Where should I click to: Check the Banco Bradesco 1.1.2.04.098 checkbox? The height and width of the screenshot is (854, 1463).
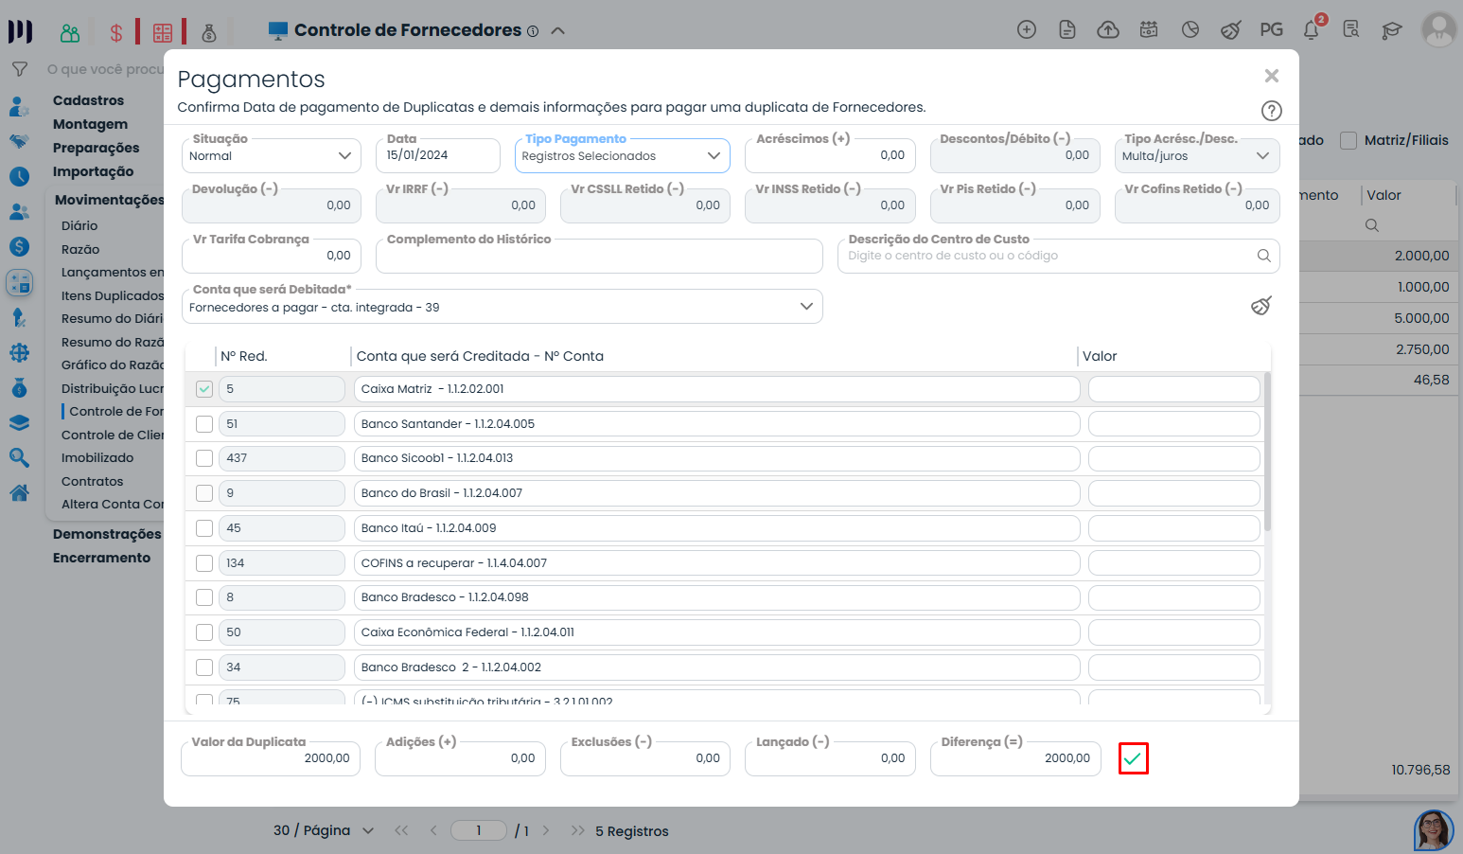tap(204, 597)
